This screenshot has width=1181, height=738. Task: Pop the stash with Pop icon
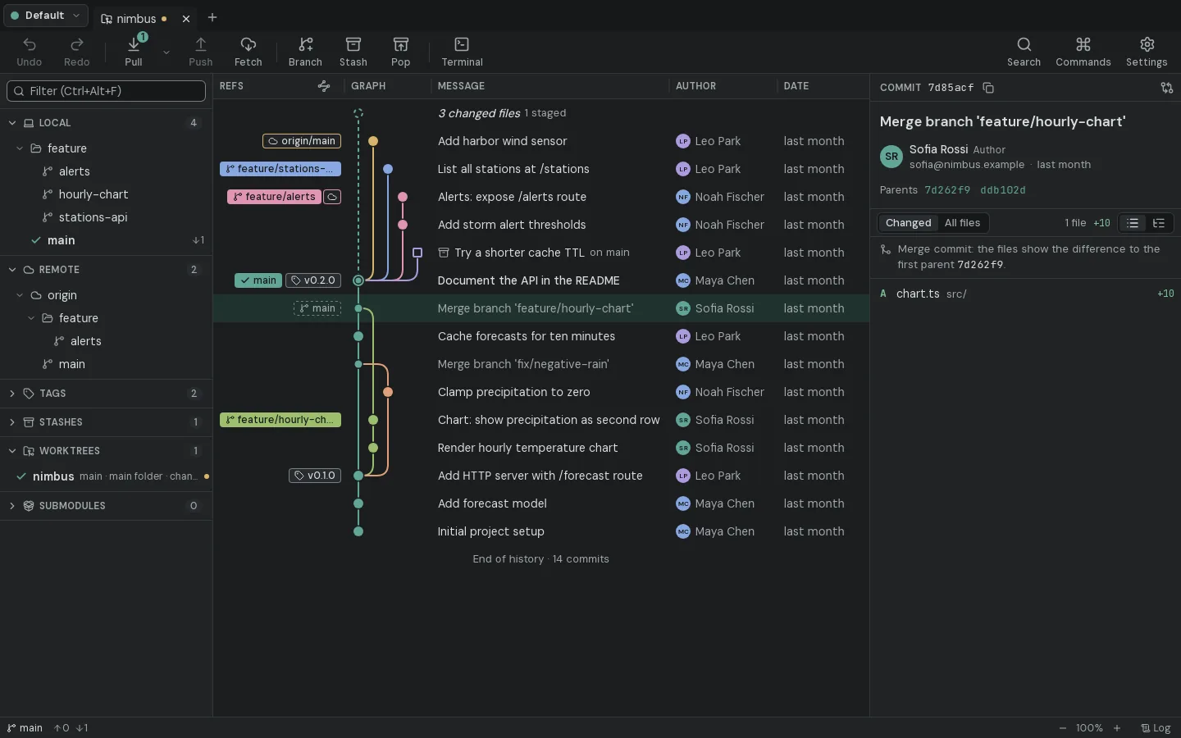tap(401, 52)
